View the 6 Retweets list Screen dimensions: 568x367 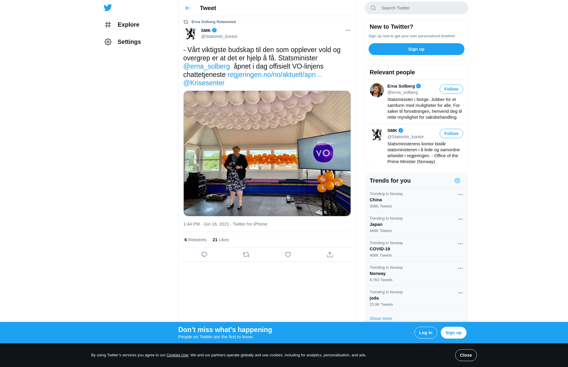tap(195, 240)
